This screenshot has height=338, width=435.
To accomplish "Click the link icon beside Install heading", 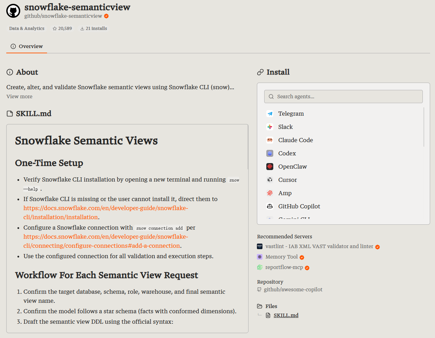I will pos(260,72).
